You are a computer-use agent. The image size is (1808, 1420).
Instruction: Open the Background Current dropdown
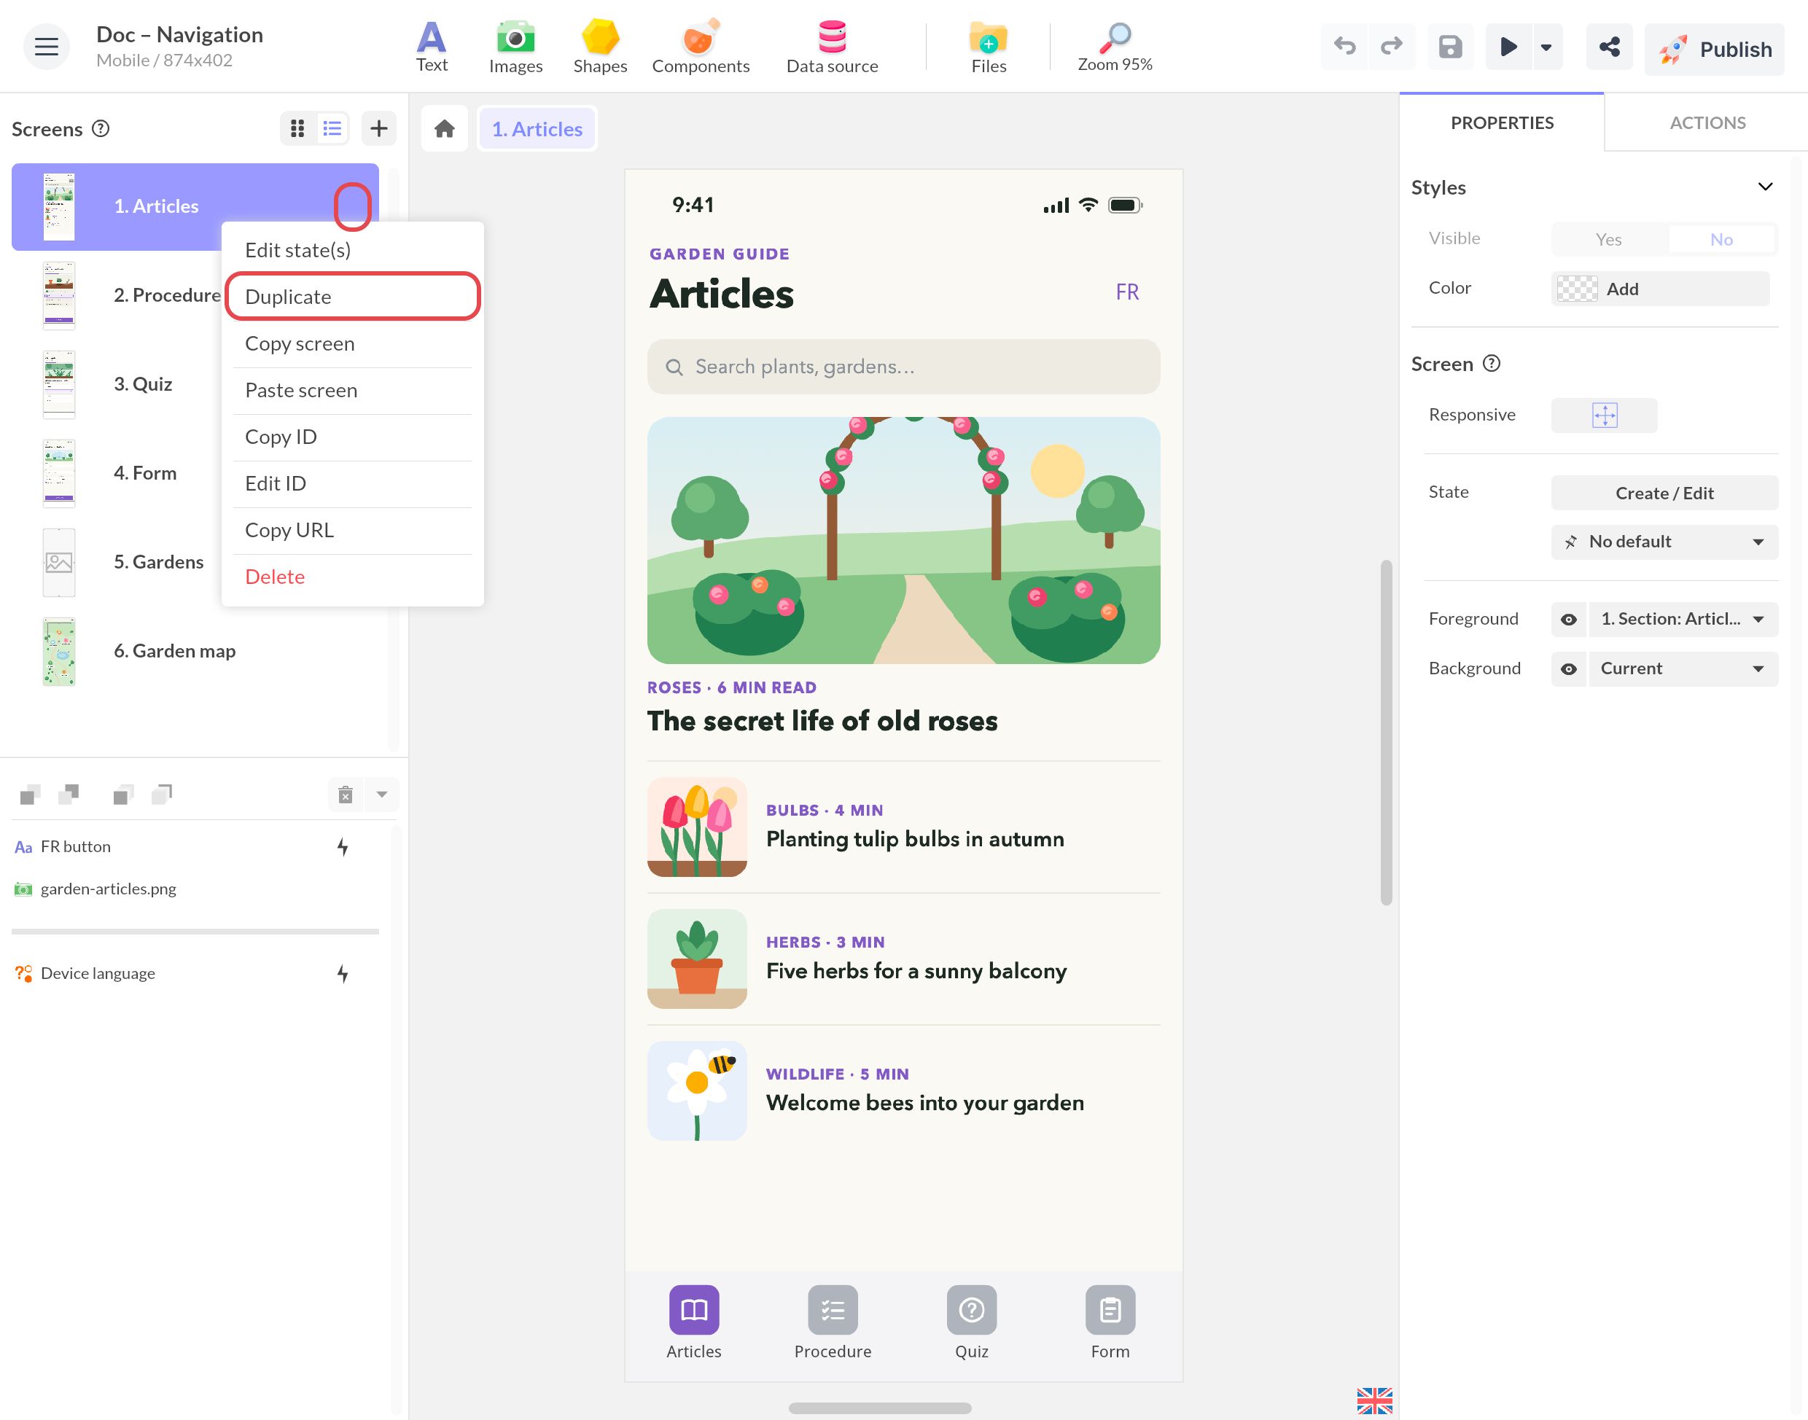[x=1683, y=669]
